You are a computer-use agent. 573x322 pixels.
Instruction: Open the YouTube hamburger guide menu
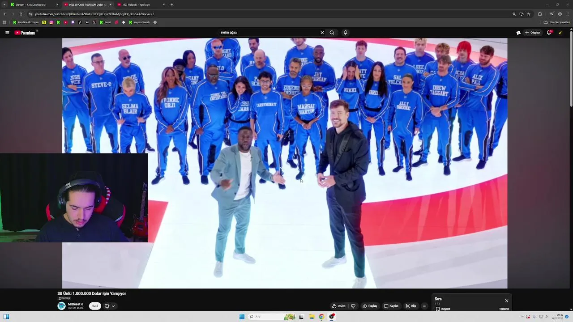pyautogui.click(x=7, y=33)
